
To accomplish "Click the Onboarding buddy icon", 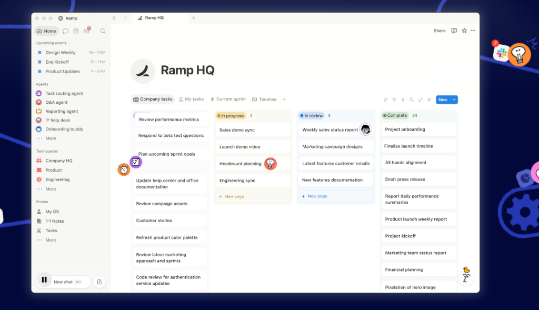I will [x=39, y=129].
